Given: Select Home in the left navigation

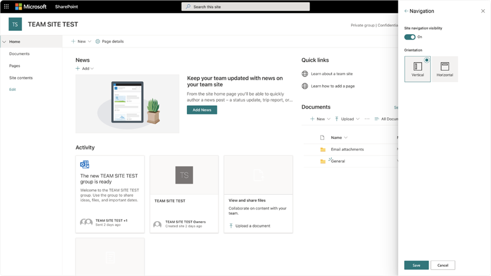Looking at the screenshot, I should pos(15,42).
